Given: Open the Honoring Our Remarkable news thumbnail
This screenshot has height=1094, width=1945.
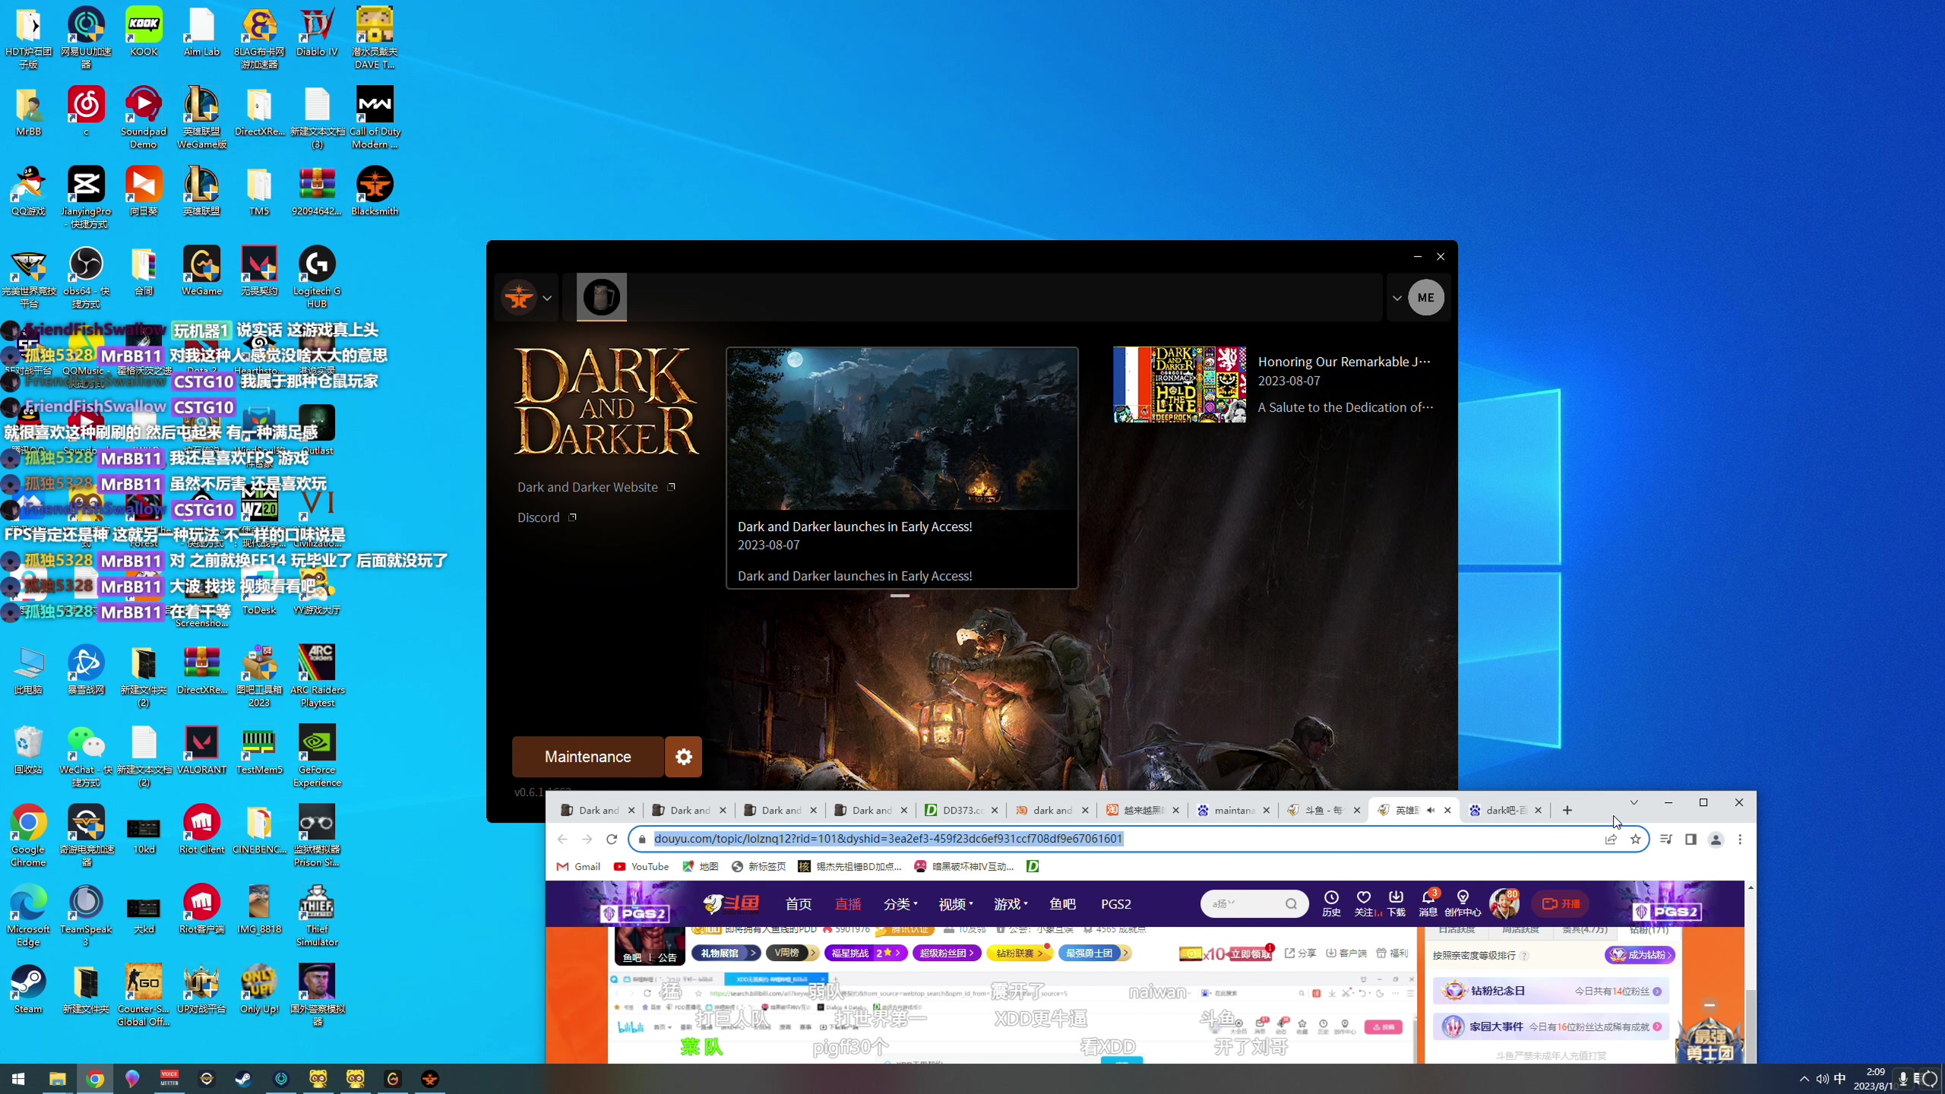Looking at the screenshot, I should 1179,384.
